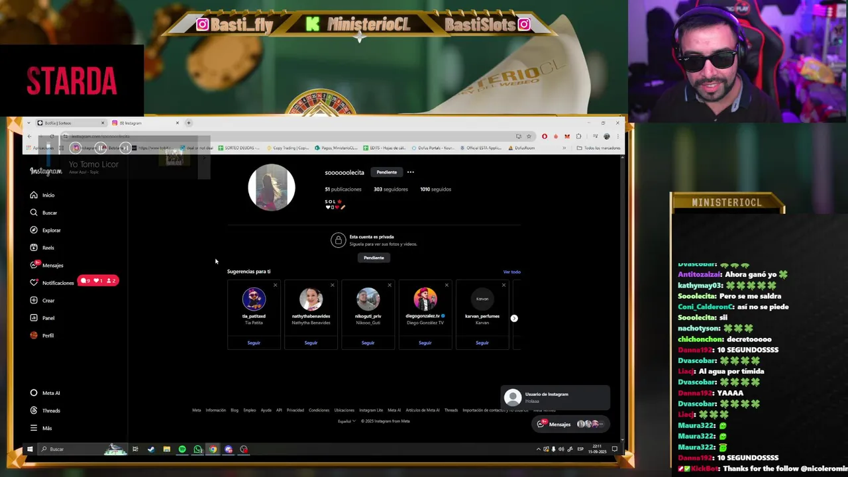Dismiss the nikoguti_priv suggestion
Viewport: 848px width, 477px height.
tap(389, 286)
